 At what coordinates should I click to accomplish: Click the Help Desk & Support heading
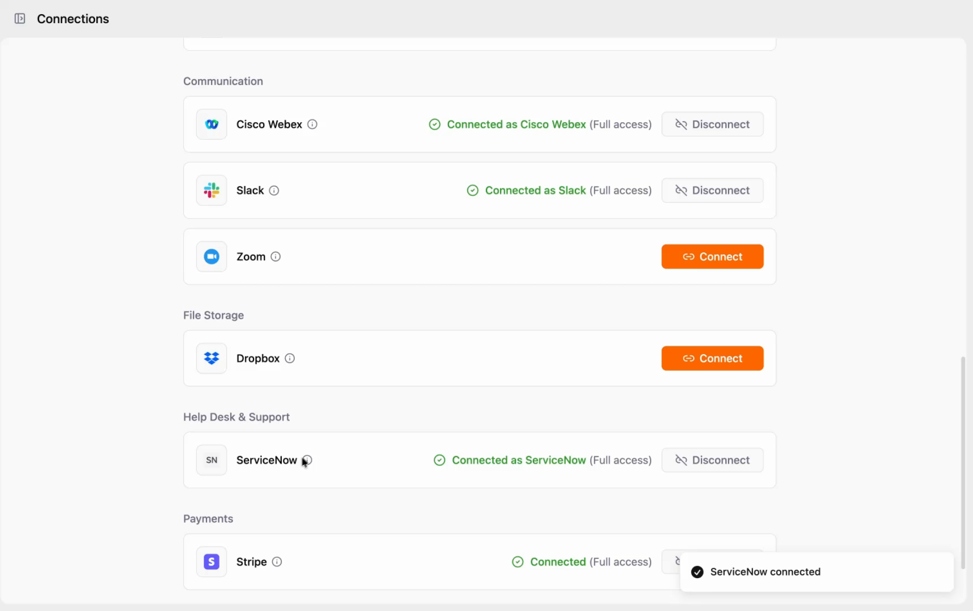point(236,417)
